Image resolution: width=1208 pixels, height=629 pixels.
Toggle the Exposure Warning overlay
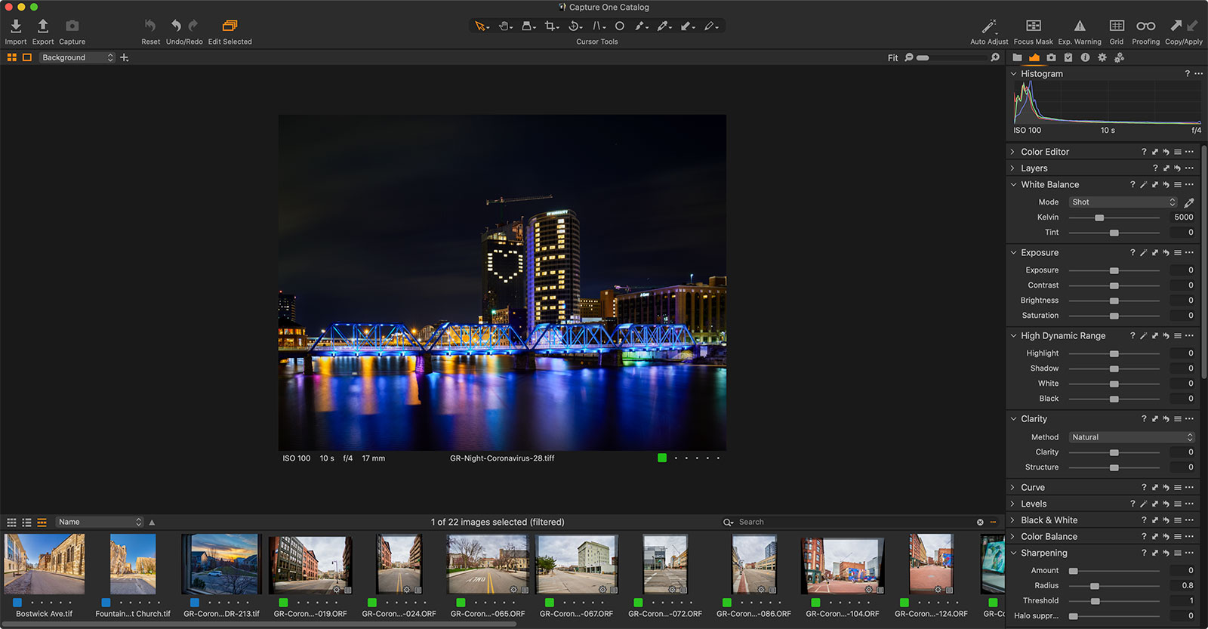[x=1080, y=26]
